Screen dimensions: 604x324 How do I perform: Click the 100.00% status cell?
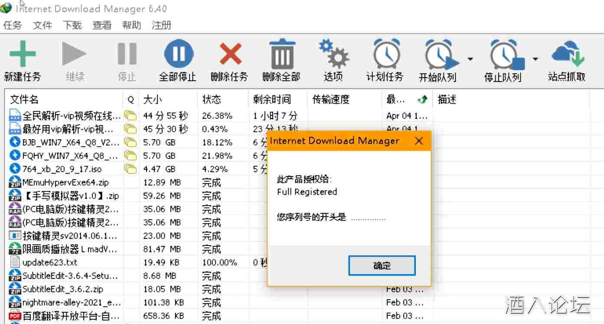pyautogui.click(x=219, y=262)
